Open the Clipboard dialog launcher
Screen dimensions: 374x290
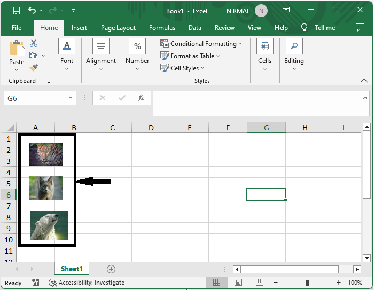click(x=48, y=81)
